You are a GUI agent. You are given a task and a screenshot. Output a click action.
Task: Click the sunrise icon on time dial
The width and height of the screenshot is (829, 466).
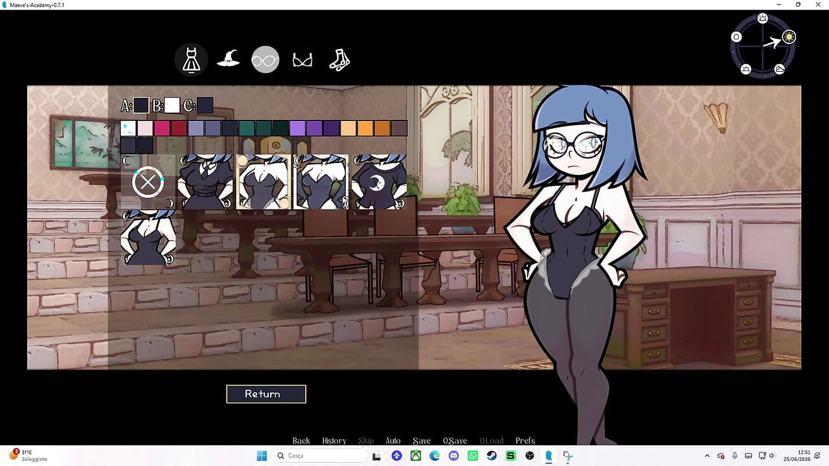tap(762, 18)
